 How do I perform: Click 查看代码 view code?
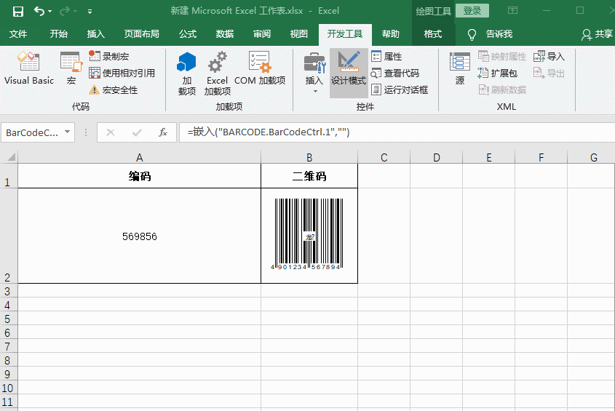(x=395, y=73)
